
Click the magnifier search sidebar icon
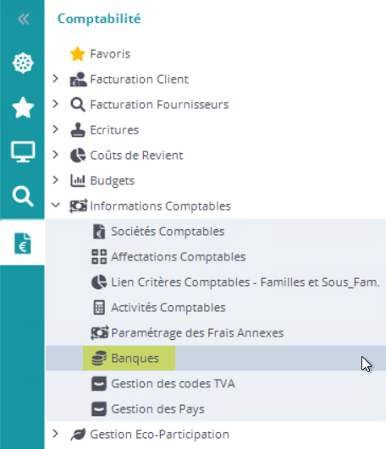coord(23,196)
